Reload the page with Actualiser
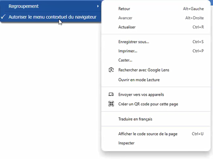The height and width of the screenshot is (159, 213). point(156,27)
